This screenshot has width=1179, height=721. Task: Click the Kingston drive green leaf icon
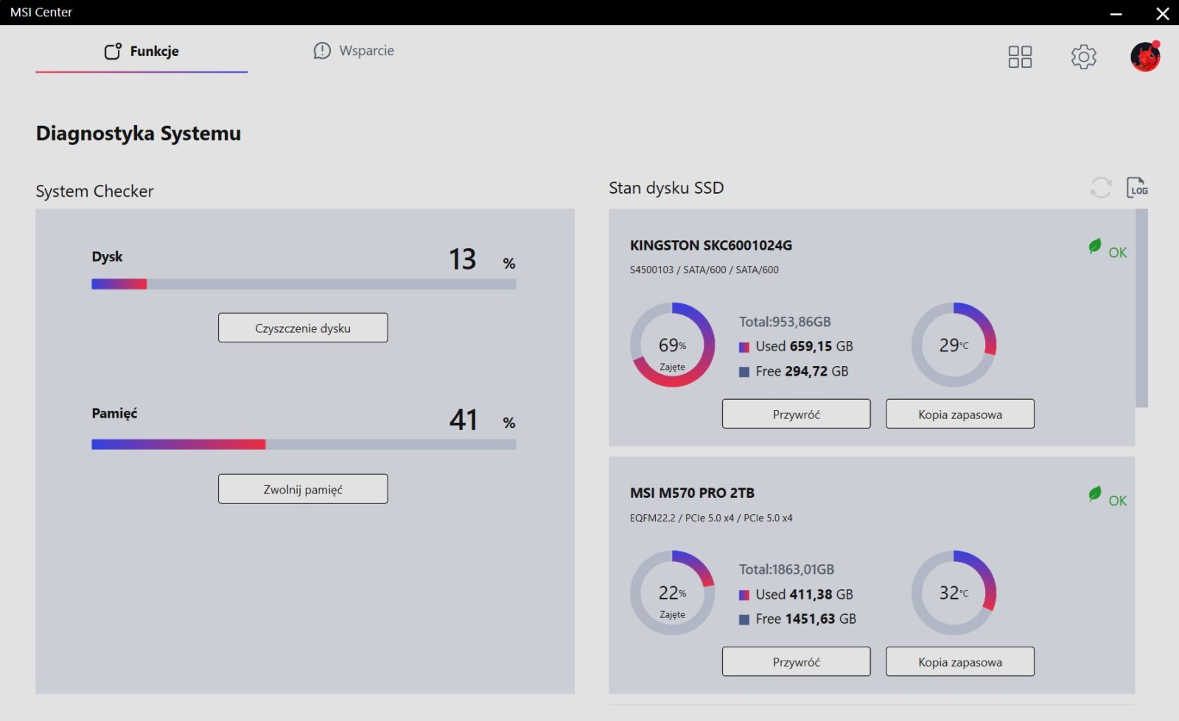click(1095, 247)
